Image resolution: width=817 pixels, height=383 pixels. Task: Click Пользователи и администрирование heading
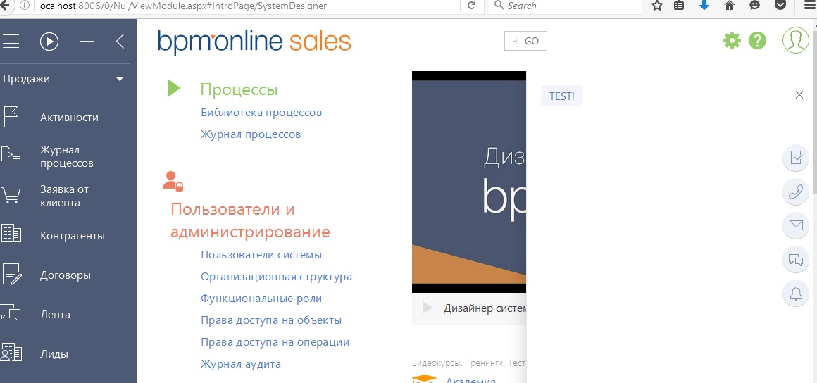click(250, 220)
